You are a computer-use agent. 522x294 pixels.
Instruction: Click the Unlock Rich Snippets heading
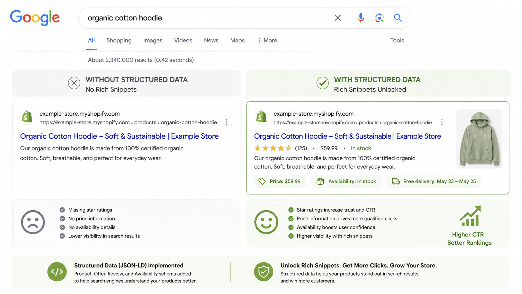tap(358, 266)
